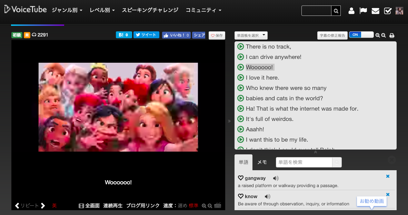Open the VoiceTube home logo

(x=26, y=9)
